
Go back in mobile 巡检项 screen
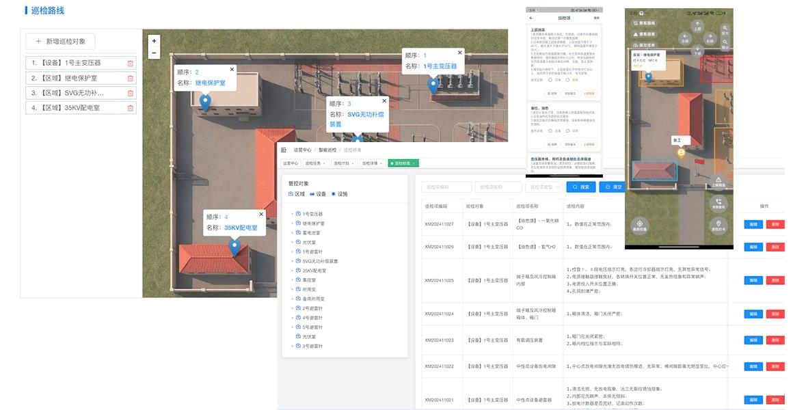pos(532,18)
